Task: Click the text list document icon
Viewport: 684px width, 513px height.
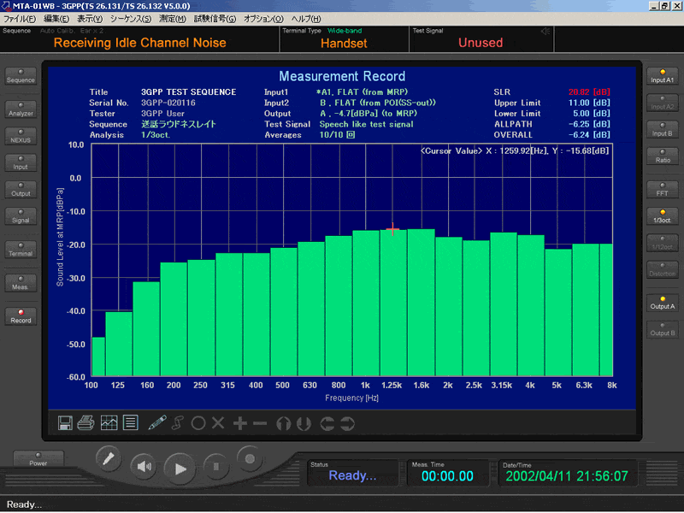Action: 131,422
